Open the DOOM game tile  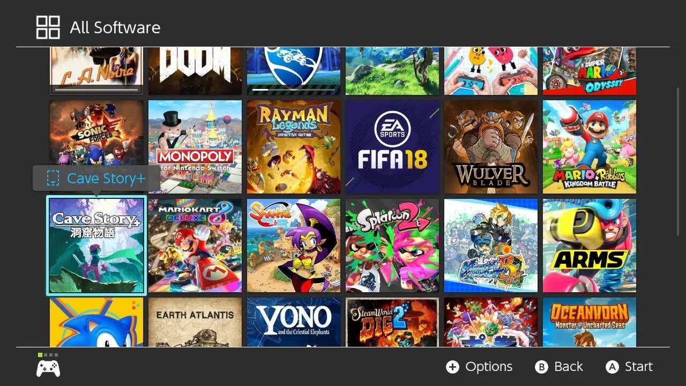coord(195,71)
